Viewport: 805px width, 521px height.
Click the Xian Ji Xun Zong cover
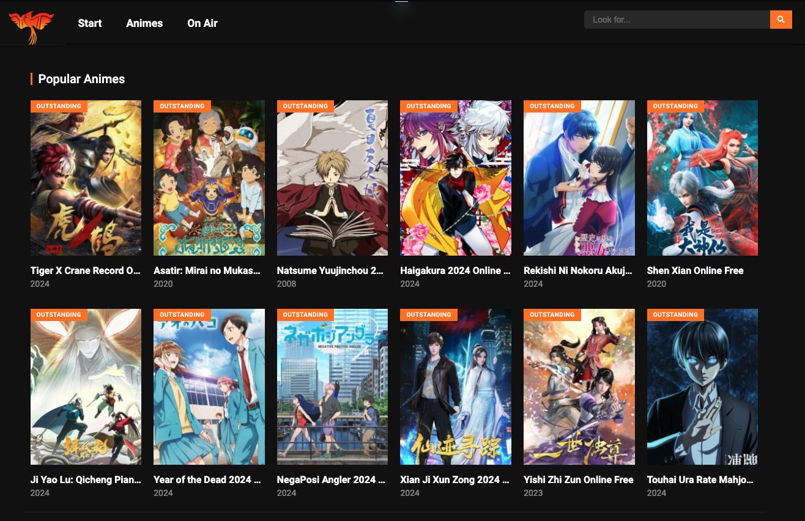coord(455,386)
